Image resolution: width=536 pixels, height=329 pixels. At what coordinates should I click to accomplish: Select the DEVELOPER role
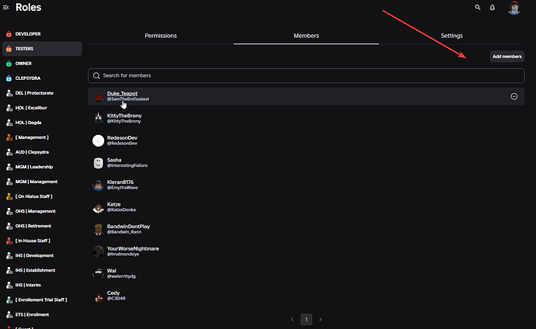[42, 34]
